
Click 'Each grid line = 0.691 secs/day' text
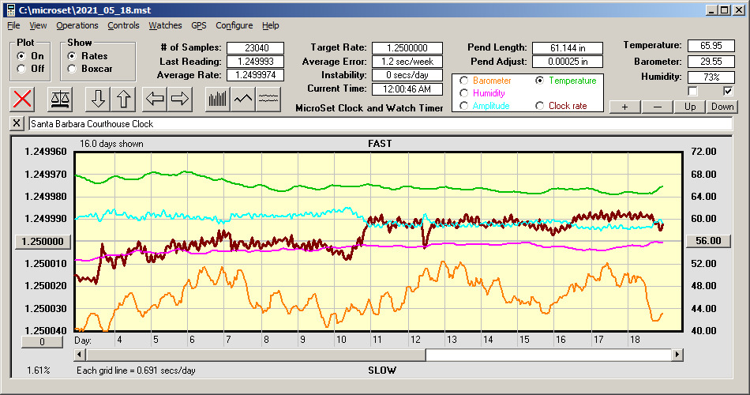click(x=136, y=370)
